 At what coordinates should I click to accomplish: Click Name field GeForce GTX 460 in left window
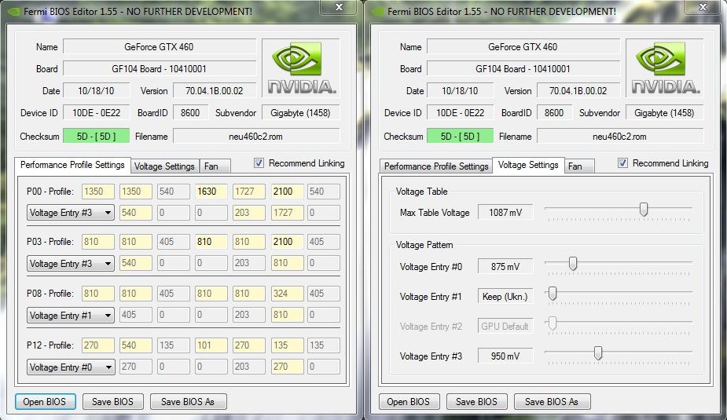(160, 47)
